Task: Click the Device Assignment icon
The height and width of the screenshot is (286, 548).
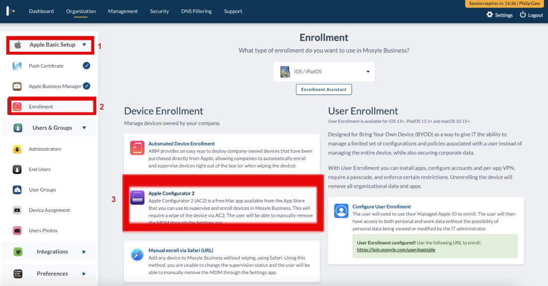Action: point(17,210)
